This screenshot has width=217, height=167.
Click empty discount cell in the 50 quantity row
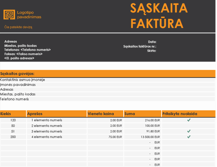tap(189, 125)
